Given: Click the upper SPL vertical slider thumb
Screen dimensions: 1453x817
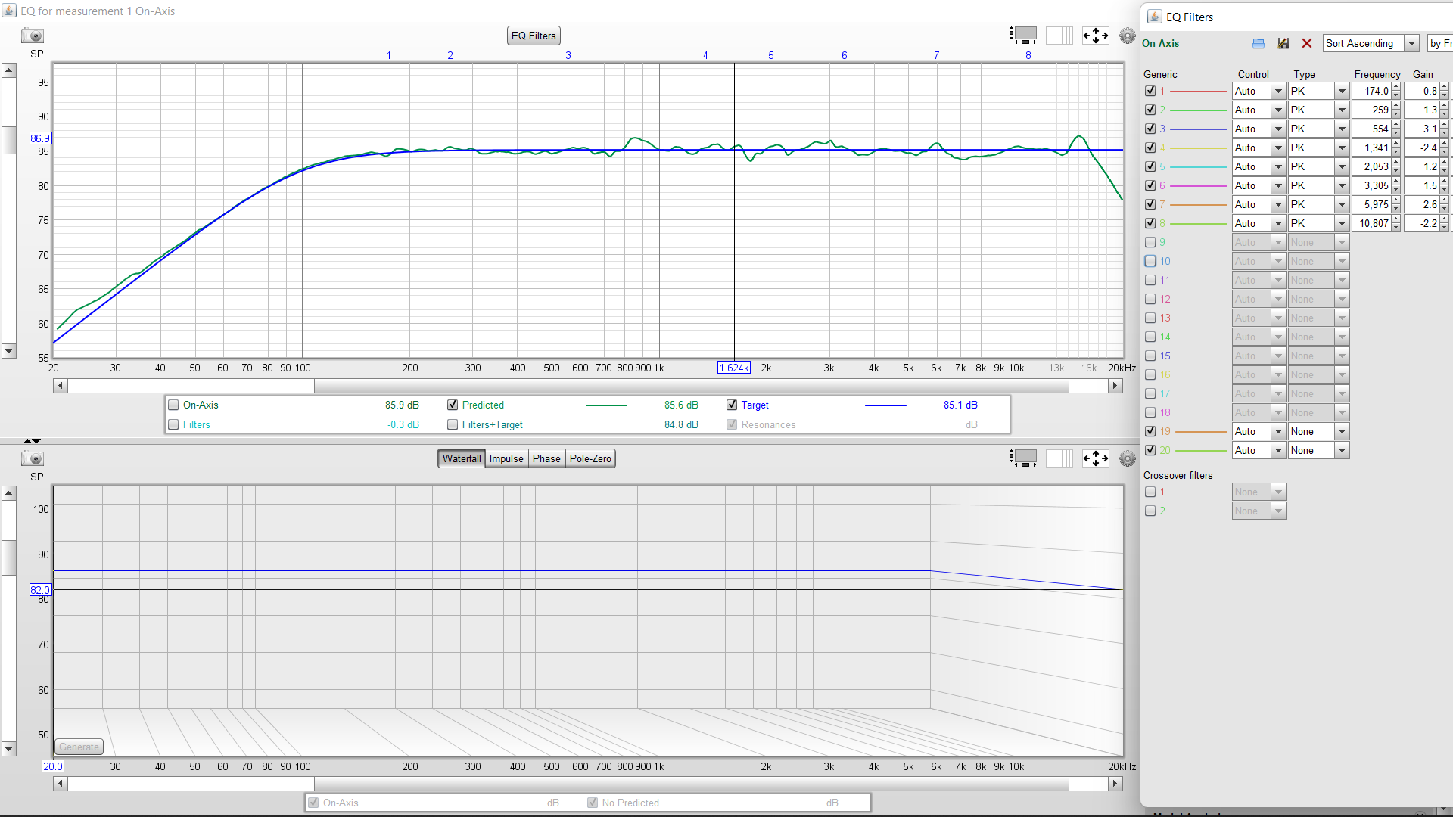Looking at the screenshot, I should tap(9, 140).
